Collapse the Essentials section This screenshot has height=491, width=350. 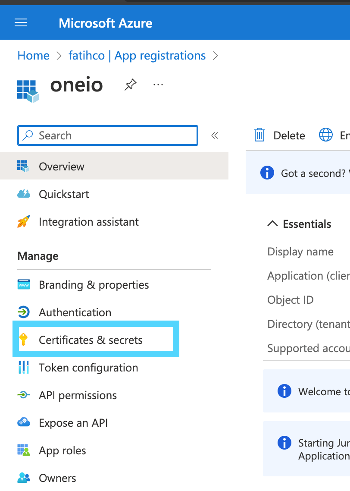pos(272,223)
